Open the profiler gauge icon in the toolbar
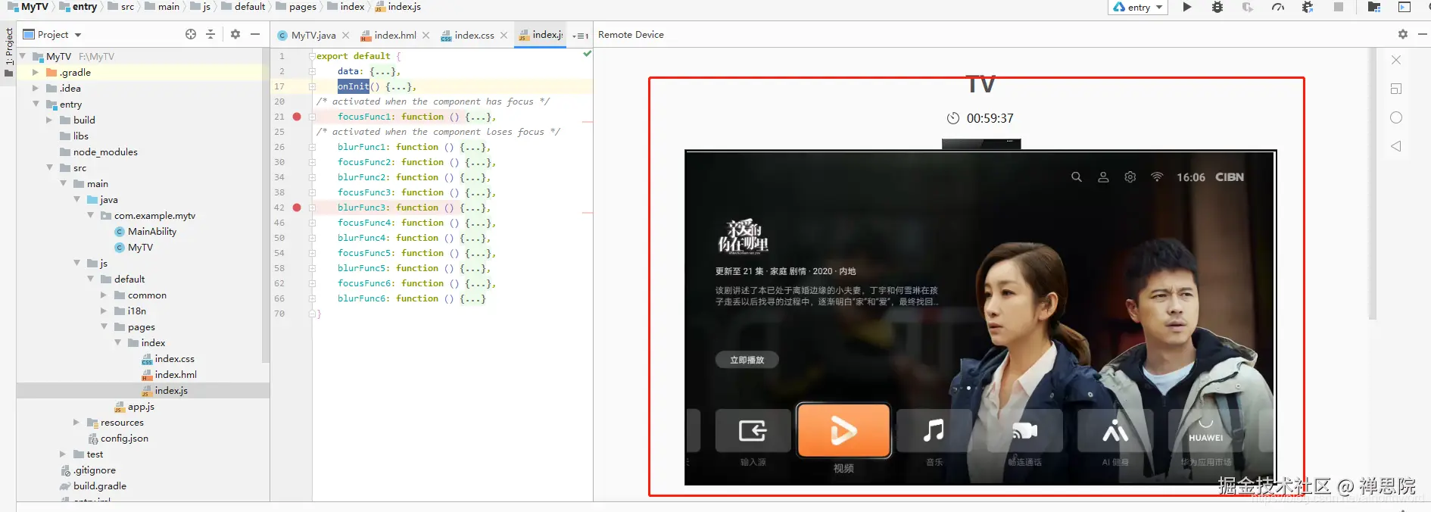Viewport: 1431px width, 512px height. (x=1278, y=7)
